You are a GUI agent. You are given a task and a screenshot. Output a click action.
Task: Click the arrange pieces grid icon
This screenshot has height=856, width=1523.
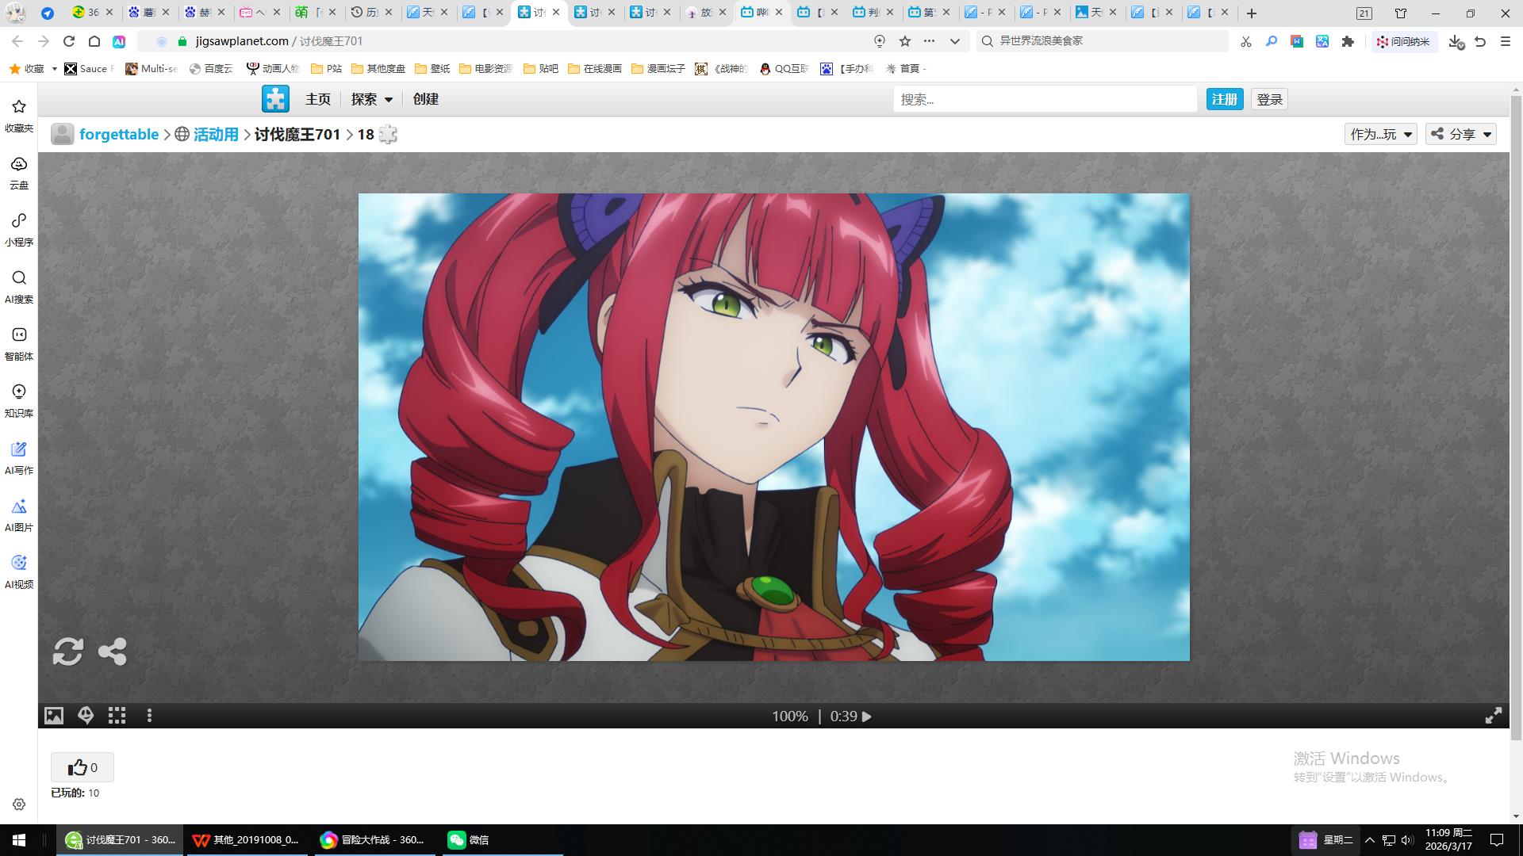117,716
